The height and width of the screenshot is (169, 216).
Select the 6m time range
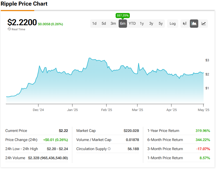[123, 23]
